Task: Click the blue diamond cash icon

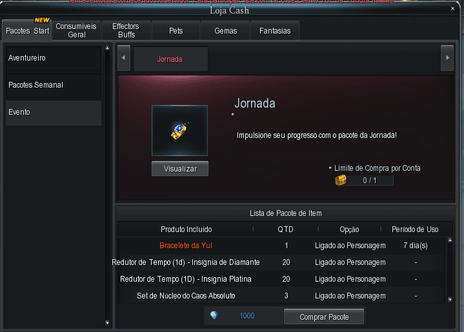Action: coord(214,315)
